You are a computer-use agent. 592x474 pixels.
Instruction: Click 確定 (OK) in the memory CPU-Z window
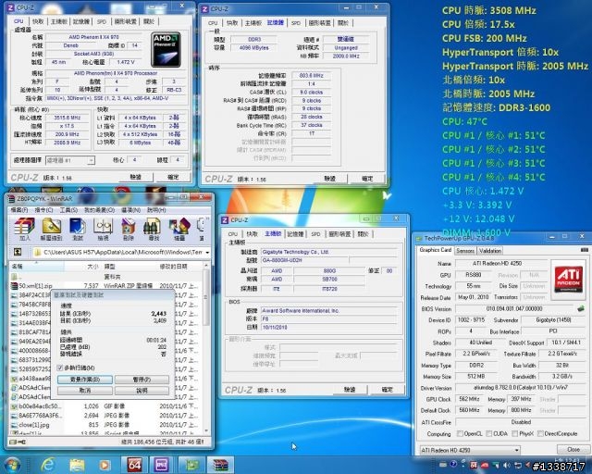pos(367,179)
